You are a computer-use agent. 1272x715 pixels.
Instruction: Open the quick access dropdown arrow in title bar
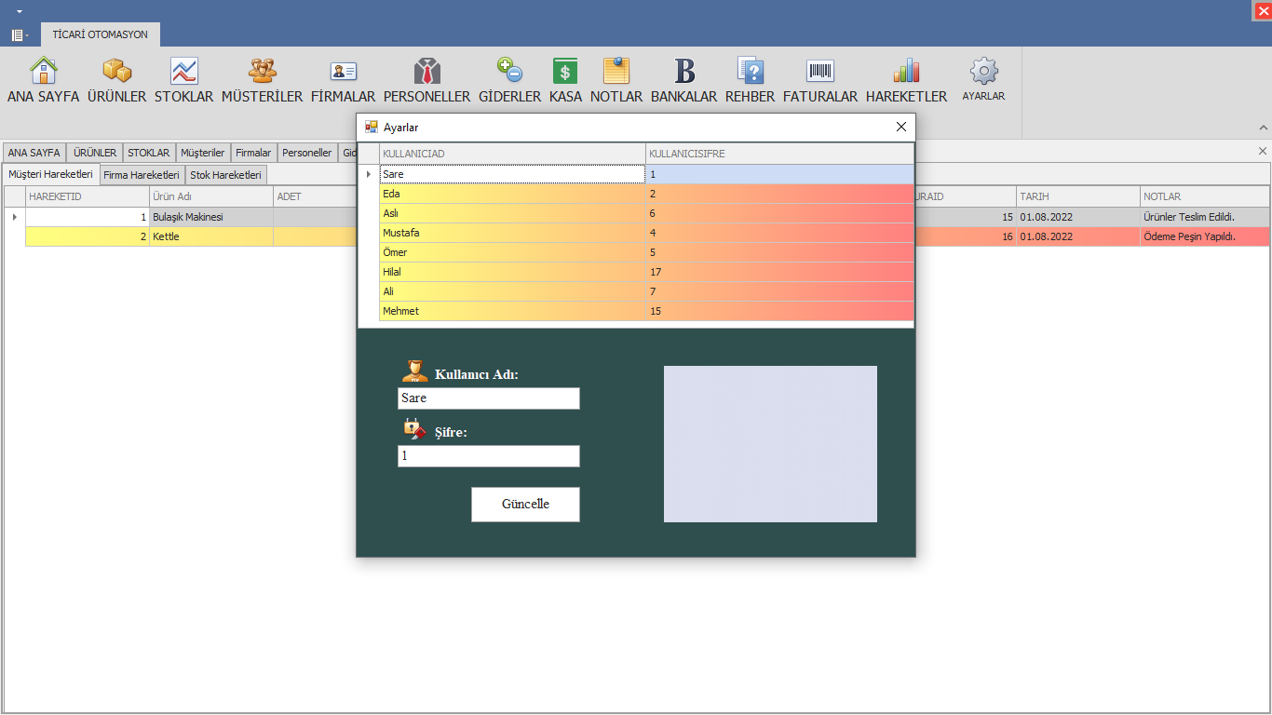click(x=20, y=11)
